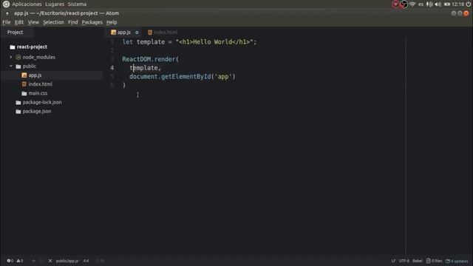Click the Wi-Fi network indicator
Screen dimensions: 473x266
click(412, 4)
